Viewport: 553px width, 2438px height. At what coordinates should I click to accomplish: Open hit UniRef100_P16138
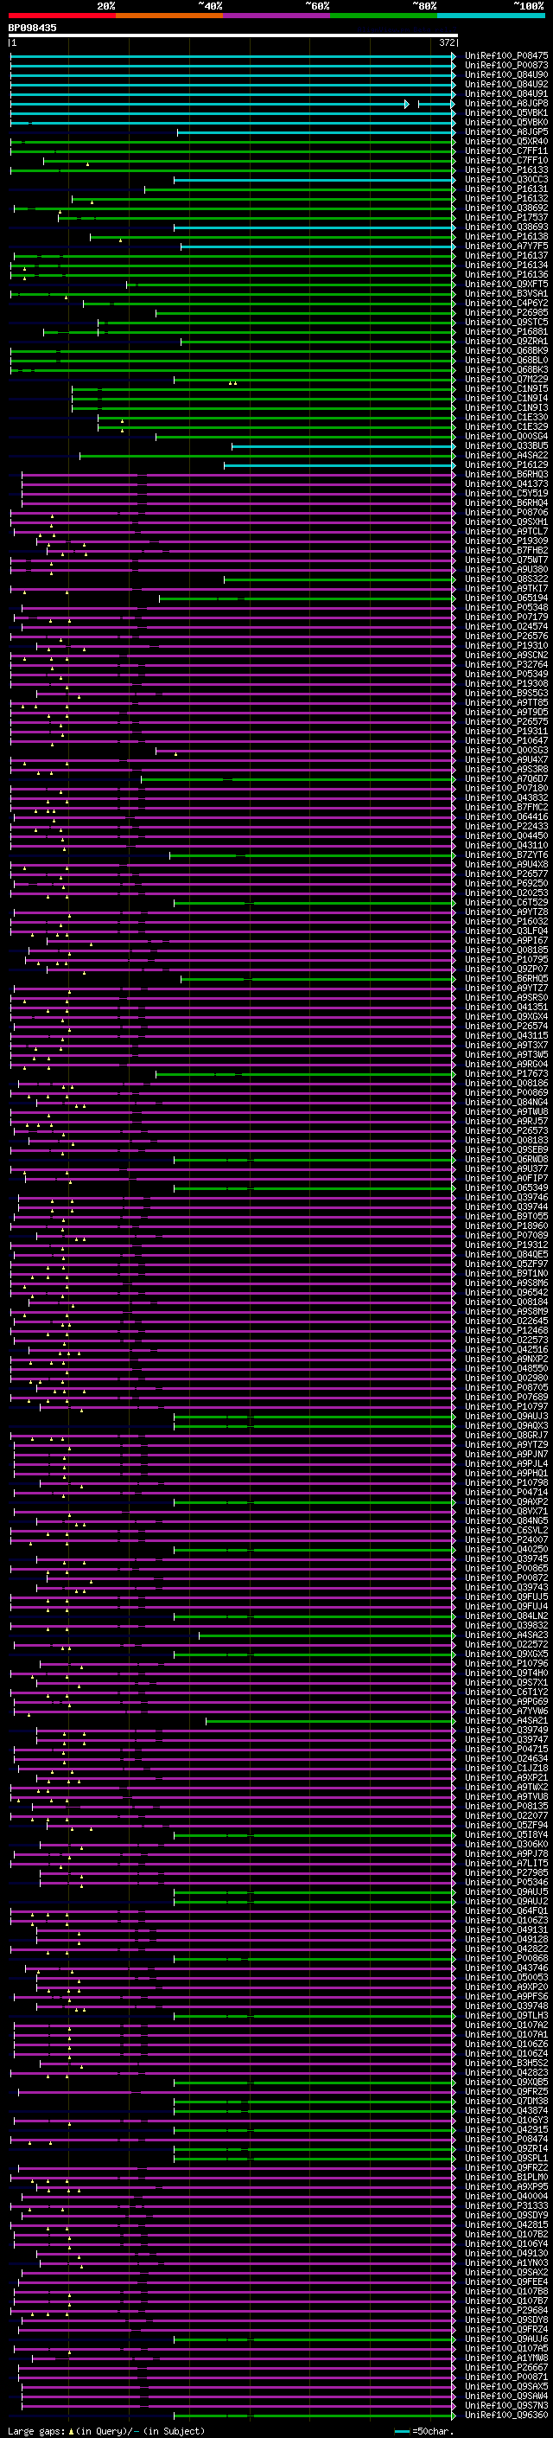[505, 237]
